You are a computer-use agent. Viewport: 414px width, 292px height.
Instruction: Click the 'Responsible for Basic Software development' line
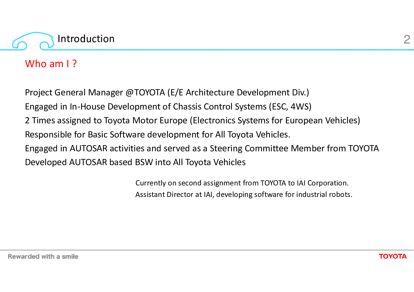coord(158,135)
